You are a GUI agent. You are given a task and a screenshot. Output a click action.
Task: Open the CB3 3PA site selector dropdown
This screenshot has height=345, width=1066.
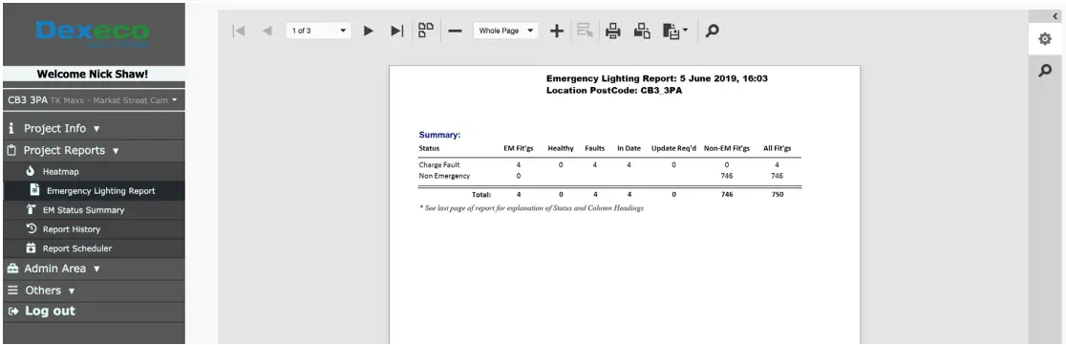[94, 100]
